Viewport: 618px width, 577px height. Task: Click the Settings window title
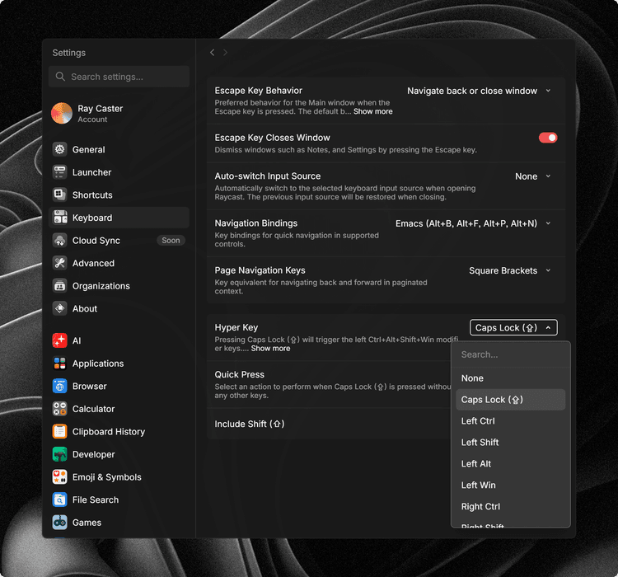click(69, 53)
